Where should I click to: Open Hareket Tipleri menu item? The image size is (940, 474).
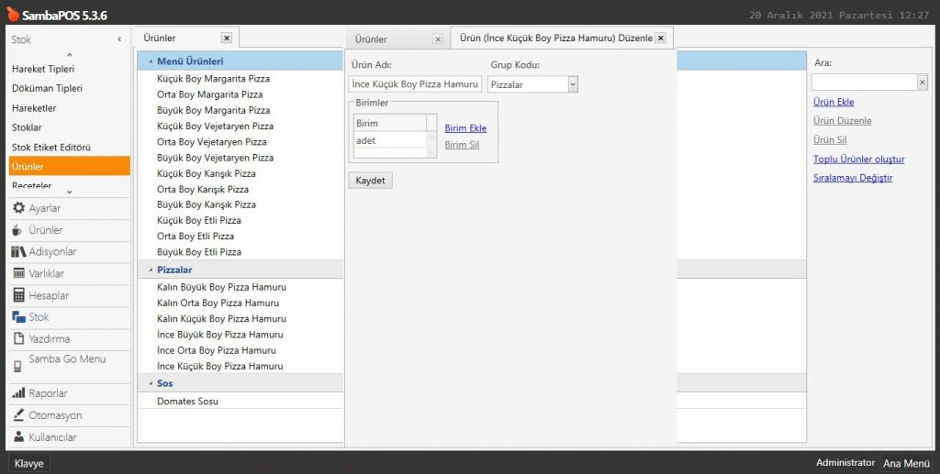click(43, 69)
